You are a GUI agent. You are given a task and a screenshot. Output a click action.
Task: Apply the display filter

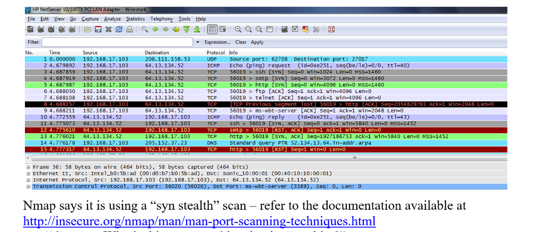pos(257,42)
